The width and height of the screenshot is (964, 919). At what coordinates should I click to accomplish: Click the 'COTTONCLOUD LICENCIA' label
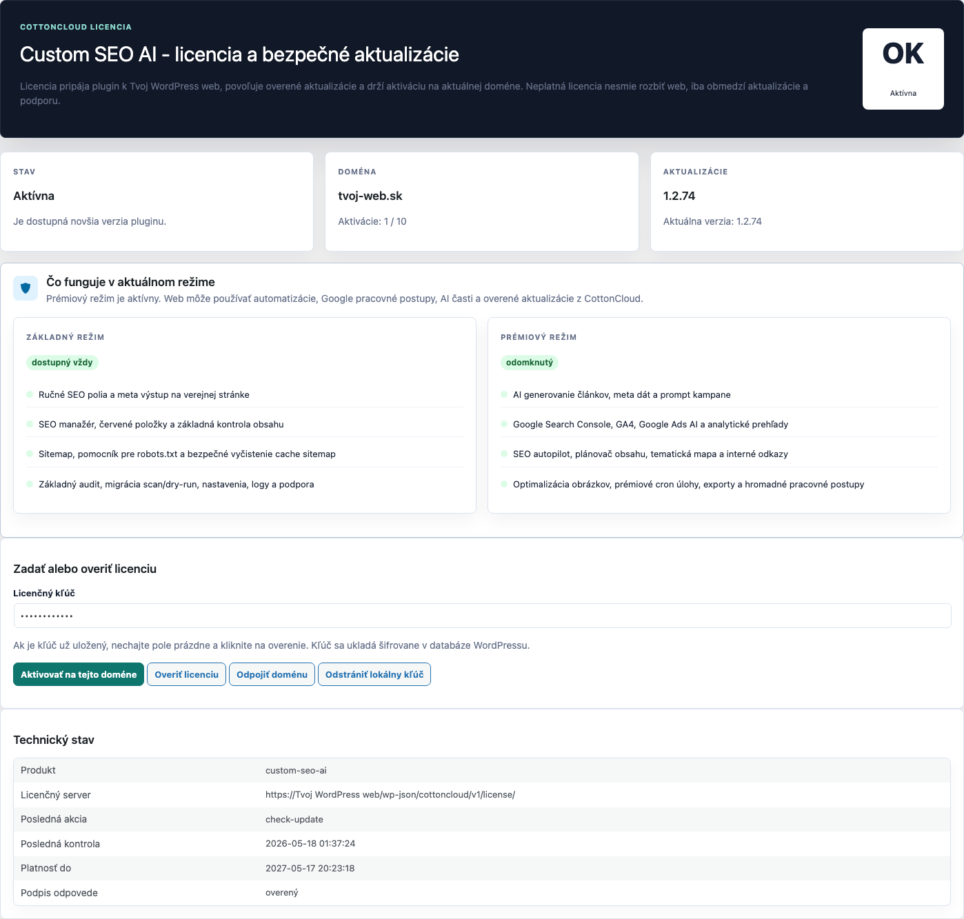[76, 27]
